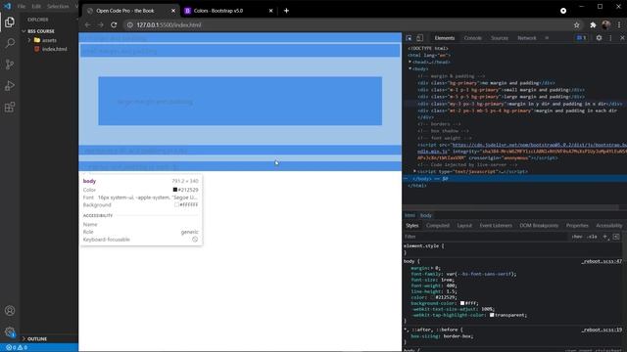Open color picker for background-color #fff swatch

[462, 303]
